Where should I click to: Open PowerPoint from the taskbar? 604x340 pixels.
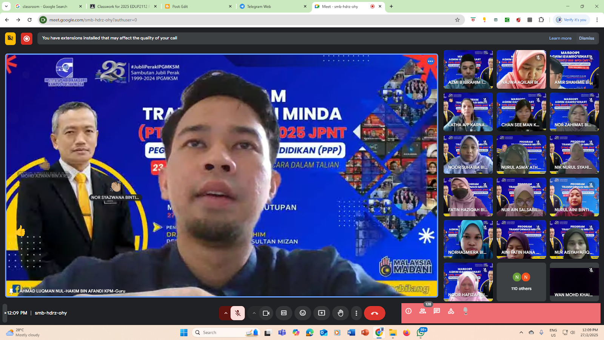point(365,332)
